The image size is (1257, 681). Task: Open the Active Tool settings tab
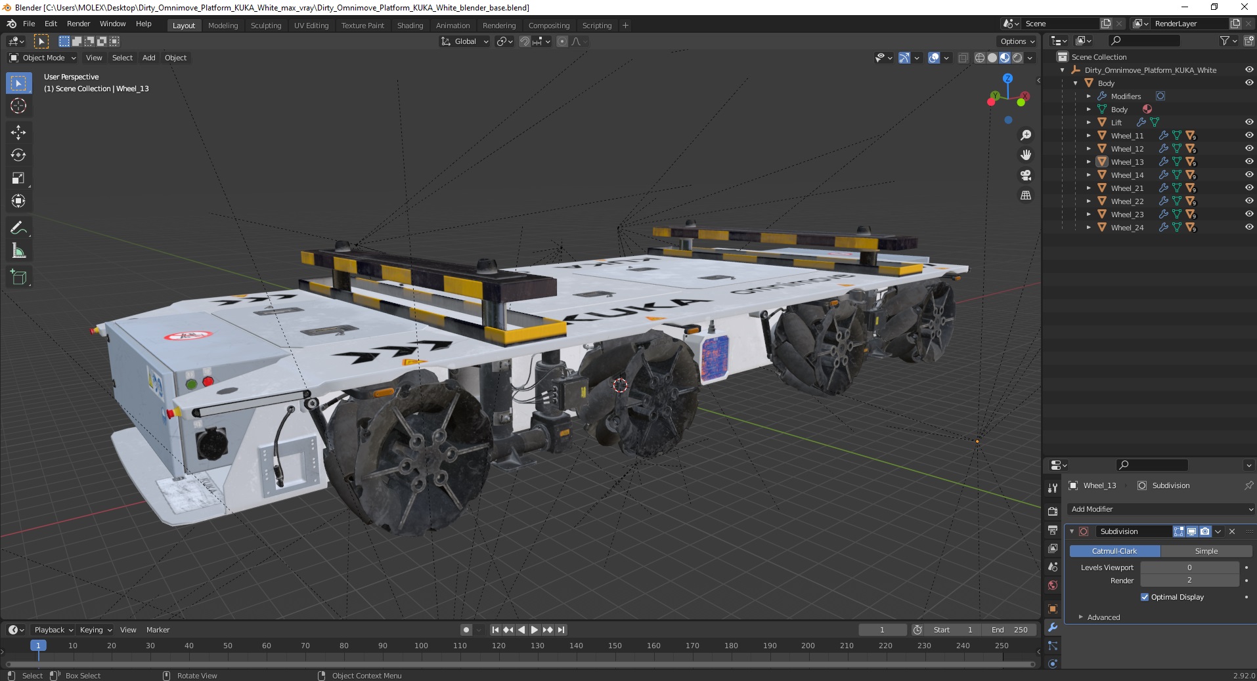tap(1053, 487)
